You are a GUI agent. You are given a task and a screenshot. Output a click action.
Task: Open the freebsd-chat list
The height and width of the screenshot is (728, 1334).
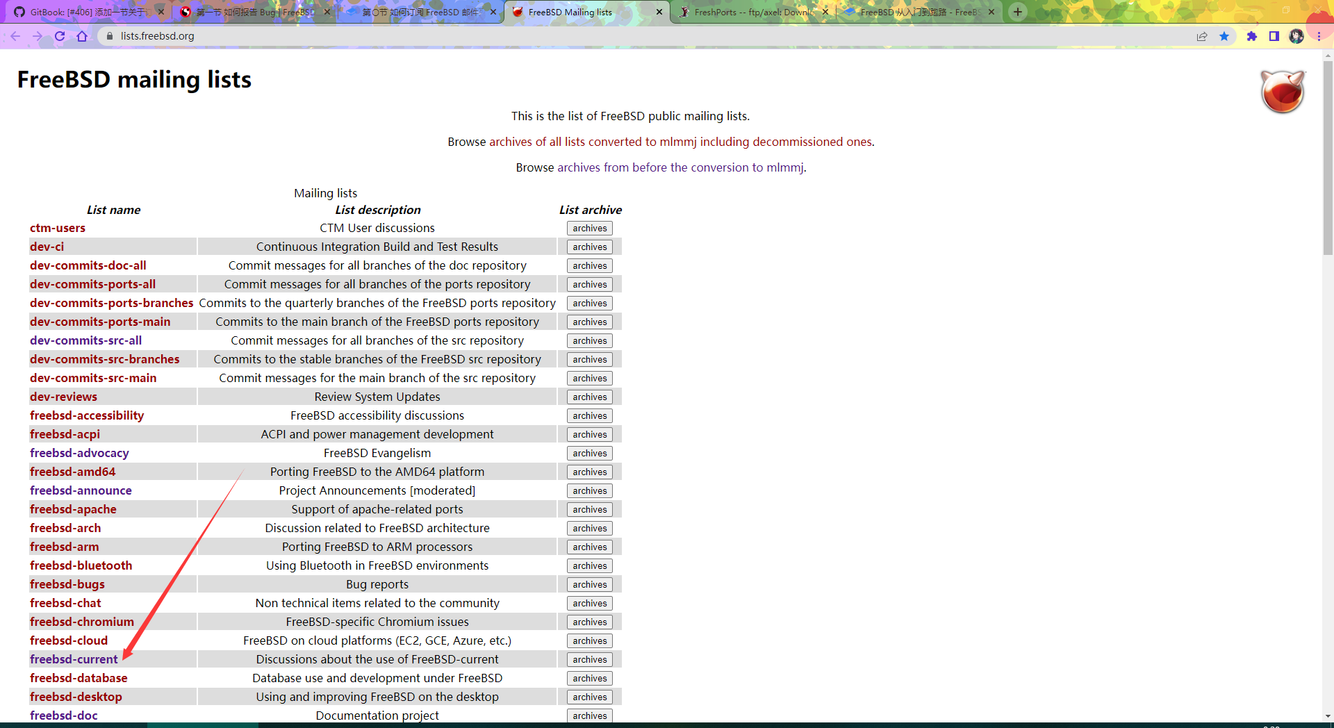65,603
